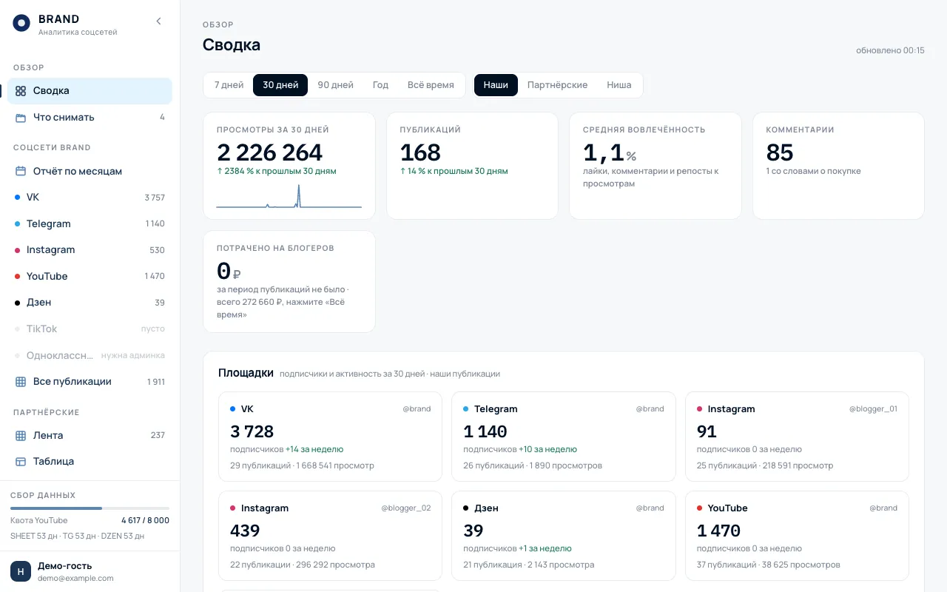Switch to the Ниша filter
The image size is (947, 592).
point(619,85)
